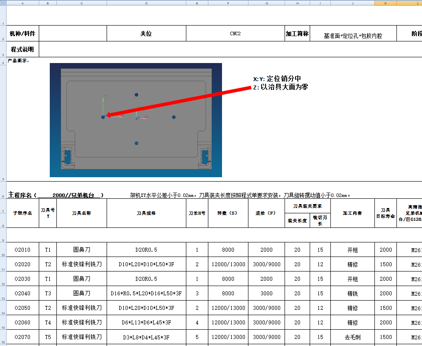The image size is (422, 346).
Task: Click the T3 tool number cell
Action: click(48, 293)
